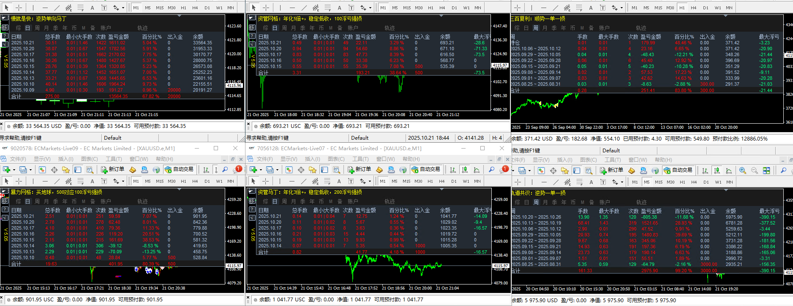Switch 7056128 window chart to M15 timeframe

pyautogui.click(x=406, y=181)
